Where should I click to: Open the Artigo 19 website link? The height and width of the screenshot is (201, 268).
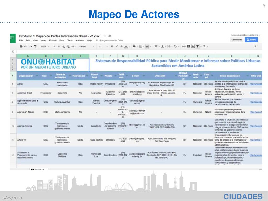(256, 140)
